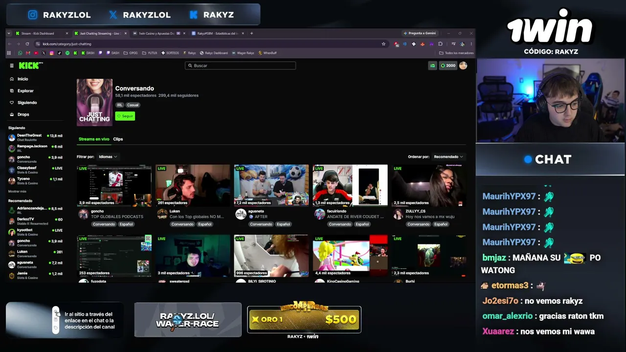Open Luken's stream thumbnail
The height and width of the screenshot is (352, 626).
point(193,185)
